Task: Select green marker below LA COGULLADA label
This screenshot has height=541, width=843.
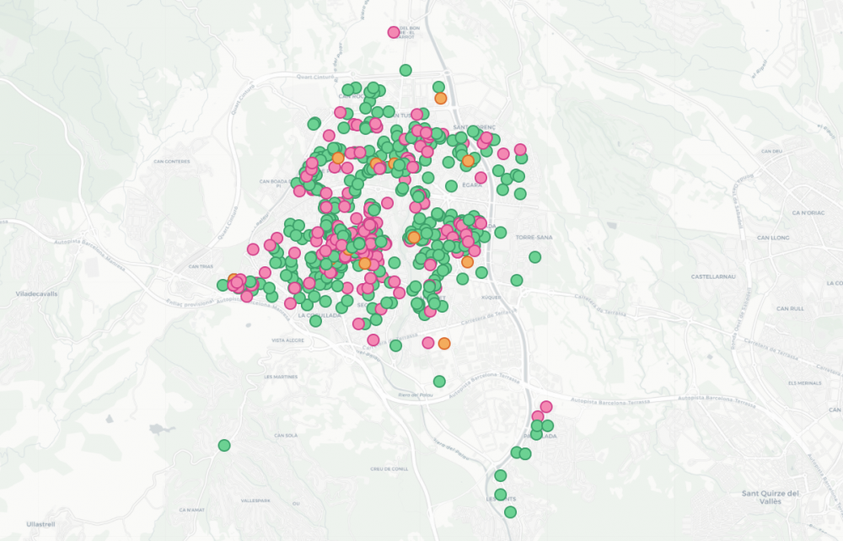Action: (315, 321)
